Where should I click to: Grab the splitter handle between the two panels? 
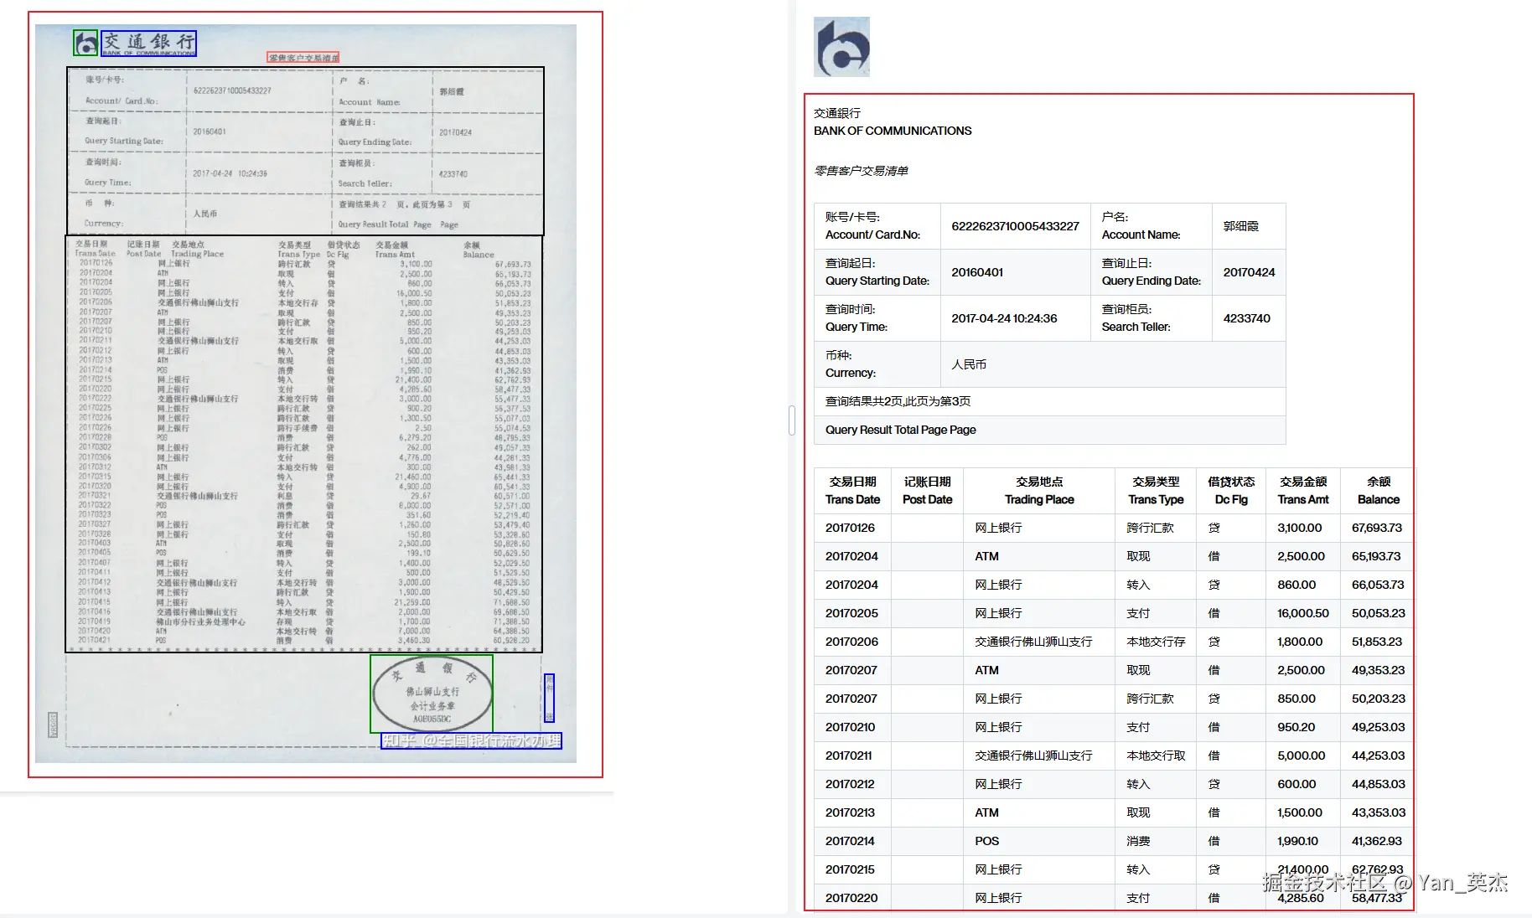point(792,420)
